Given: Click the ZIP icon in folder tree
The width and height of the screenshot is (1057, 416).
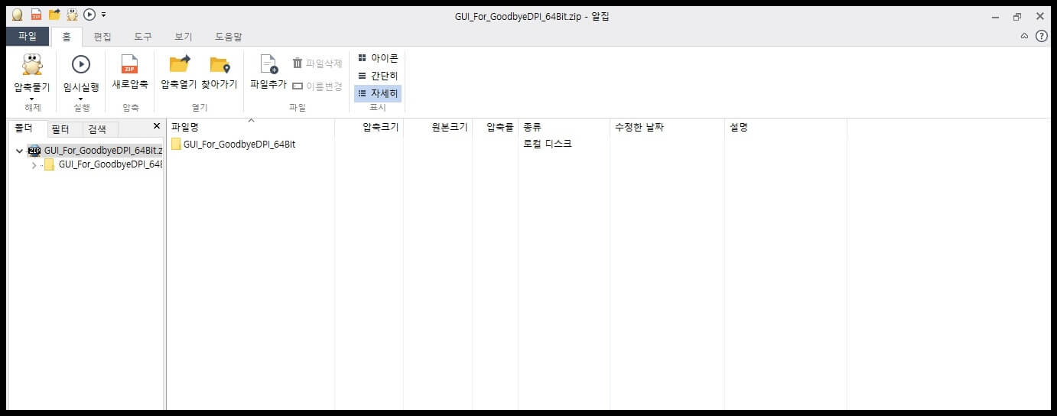Looking at the screenshot, I should (x=34, y=151).
